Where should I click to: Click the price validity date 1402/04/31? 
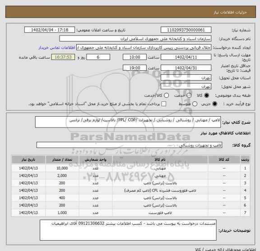186,68
